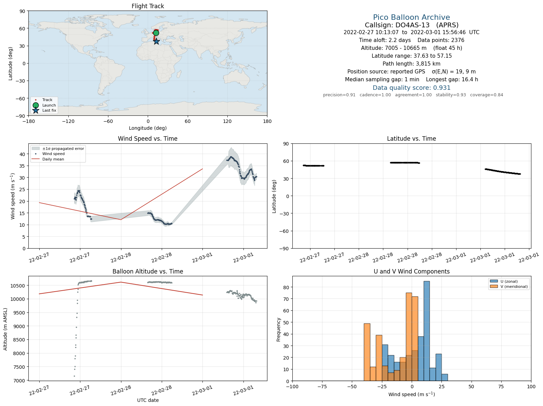Click the "Track" label in the map legend
This screenshot has width=543, height=406.
click(47, 100)
